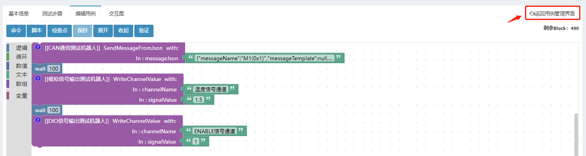The width and height of the screenshot is (586, 156).
Task: Click the 展开 button
Action: pyautogui.click(x=103, y=31)
